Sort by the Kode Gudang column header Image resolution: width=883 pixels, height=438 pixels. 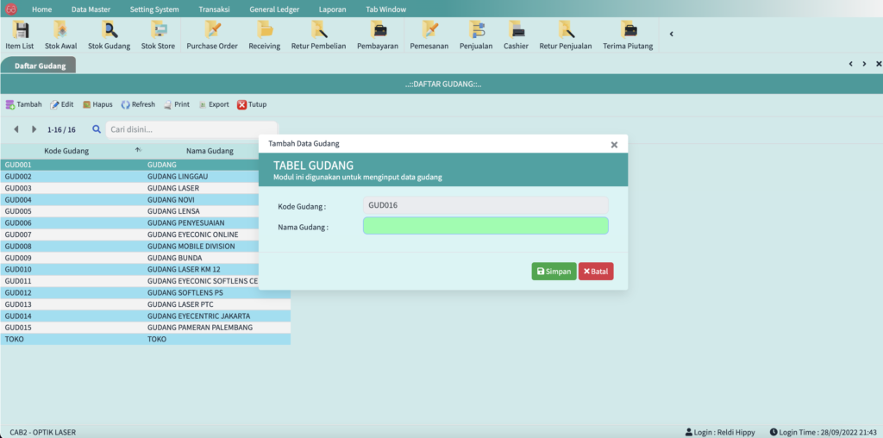coord(66,151)
